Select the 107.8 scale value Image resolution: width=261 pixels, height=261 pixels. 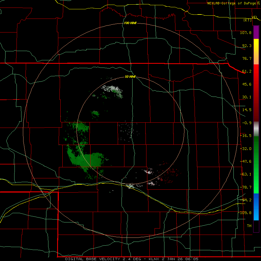pyautogui.click(x=246, y=32)
